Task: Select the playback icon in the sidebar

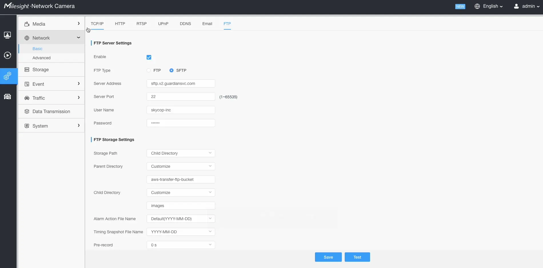Action: point(8,56)
